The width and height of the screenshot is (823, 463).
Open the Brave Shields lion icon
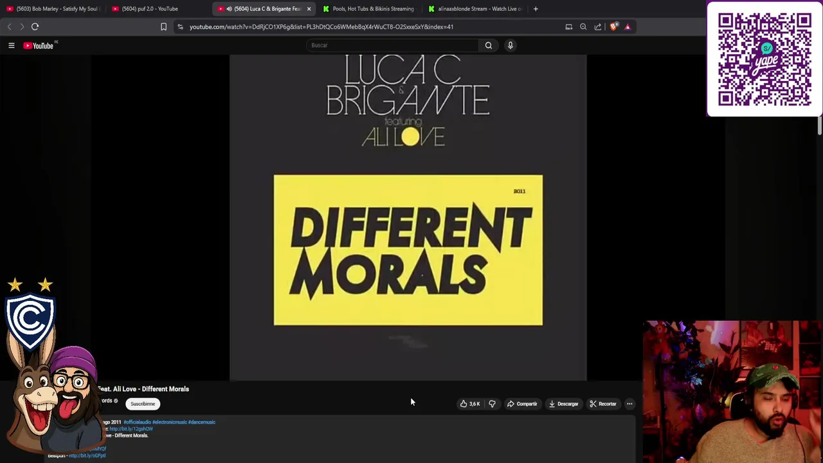pyautogui.click(x=613, y=26)
